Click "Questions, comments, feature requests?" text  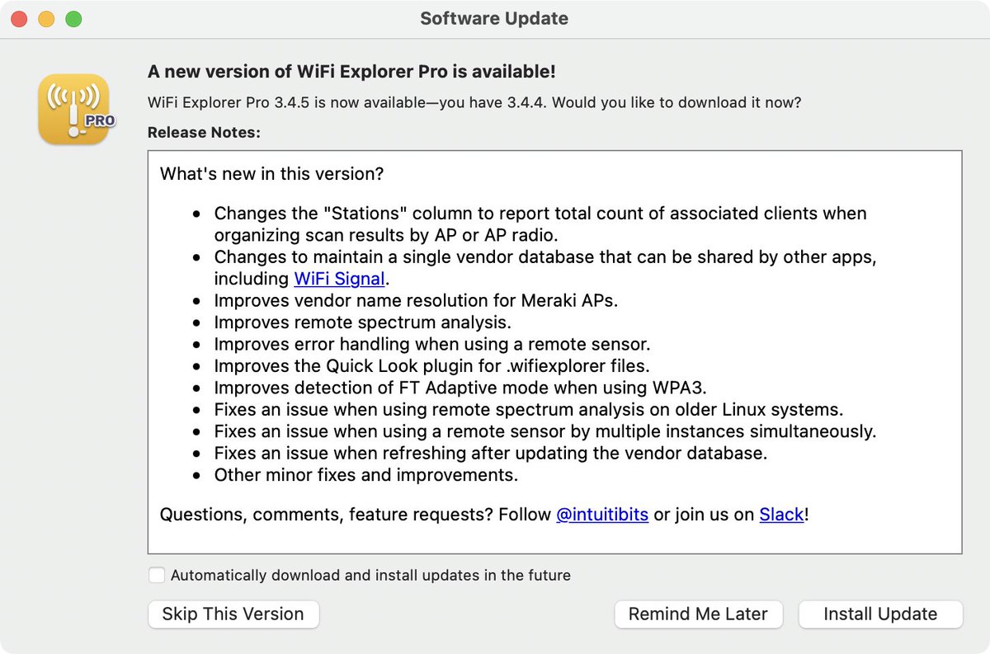pos(327,515)
